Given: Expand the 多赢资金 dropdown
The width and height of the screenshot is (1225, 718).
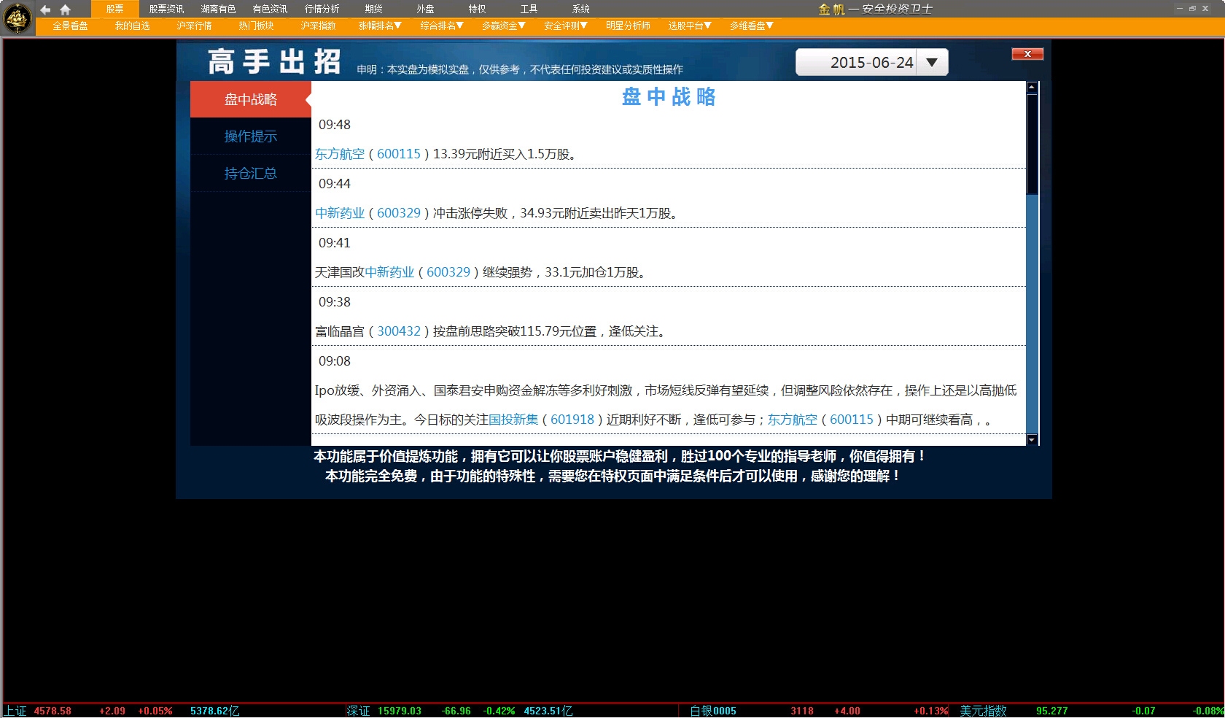Looking at the screenshot, I should (504, 26).
